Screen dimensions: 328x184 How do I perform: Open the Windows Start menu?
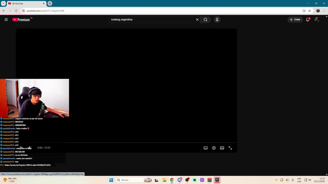pyautogui.click(x=111, y=180)
